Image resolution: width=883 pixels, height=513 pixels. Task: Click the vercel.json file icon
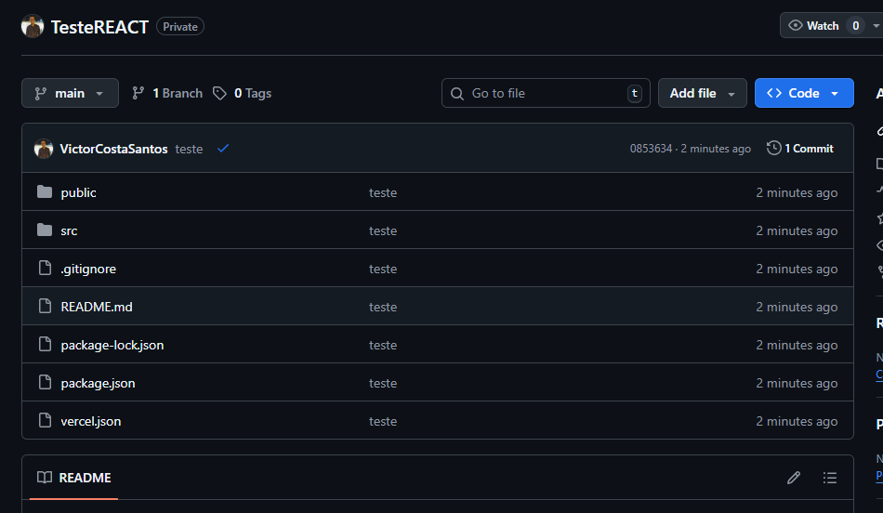pyautogui.click(x=45, y=421)
